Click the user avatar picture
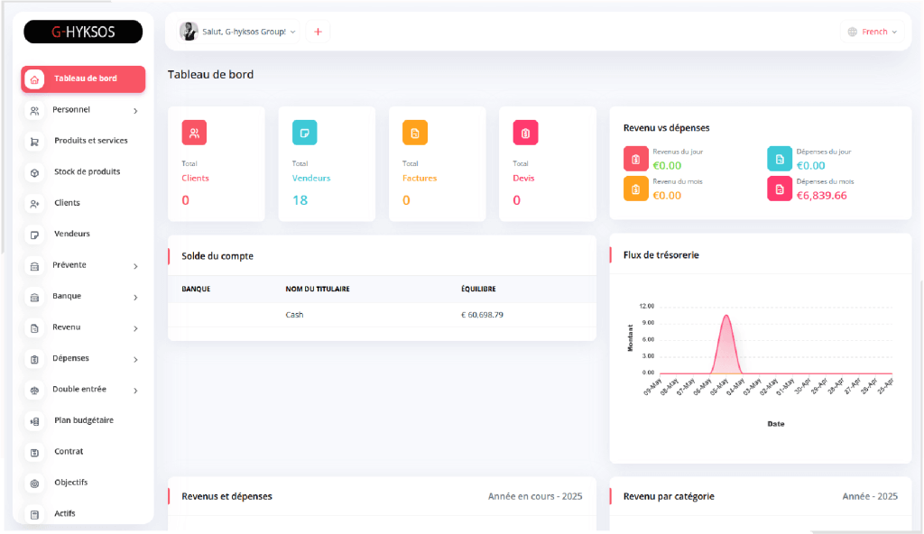Screen dimensions: 924x534 (x=189, y=32)
